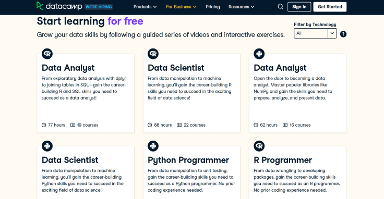Click the help question mark icon
384x199 pixels.
(343, 34)
